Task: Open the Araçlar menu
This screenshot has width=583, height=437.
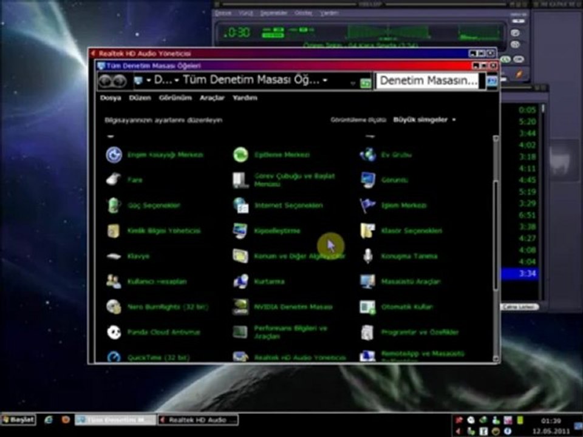Action: coord(212,98)
